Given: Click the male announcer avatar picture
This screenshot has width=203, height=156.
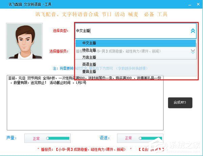Looking at the screenshot, I should tap(24, 41).
